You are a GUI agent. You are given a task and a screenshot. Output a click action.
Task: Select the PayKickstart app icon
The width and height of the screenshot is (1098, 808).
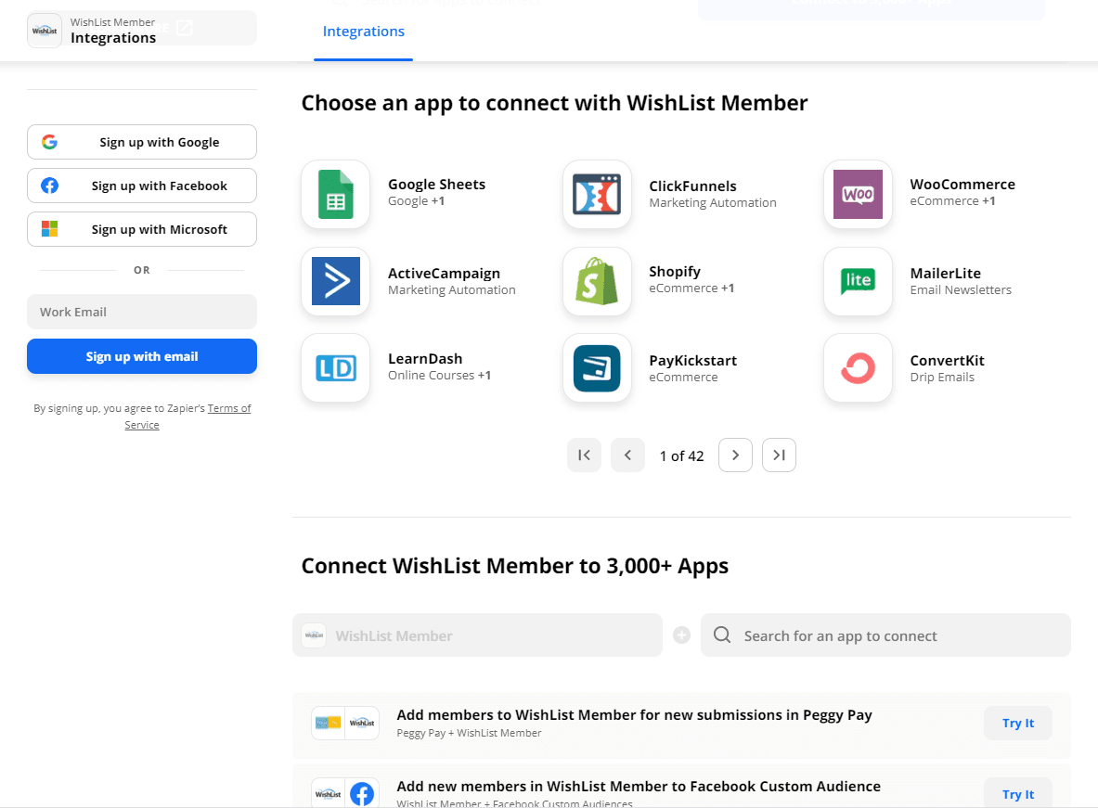tap(597, 367)
